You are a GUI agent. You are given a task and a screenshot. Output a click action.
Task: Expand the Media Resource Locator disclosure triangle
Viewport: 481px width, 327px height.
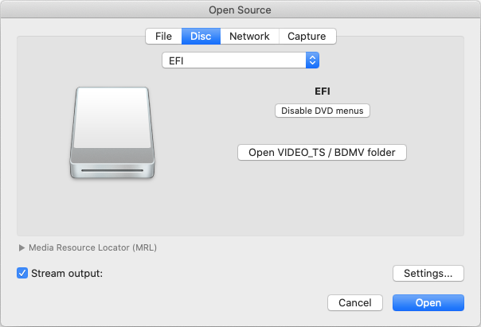(x=22, y=247)
